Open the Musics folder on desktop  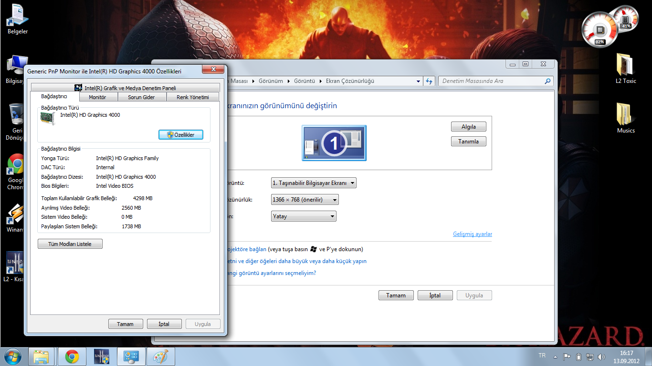(x=626, y=118)
